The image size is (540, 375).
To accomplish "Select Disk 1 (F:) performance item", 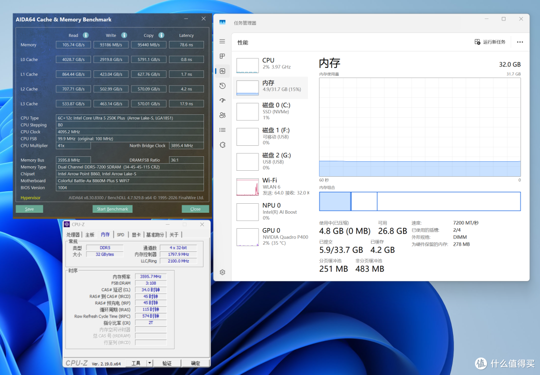I will (270, 137).
